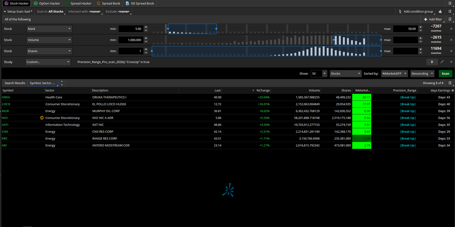
Task: Switch to Spread Book tab
Action: [x=108, y=3]
